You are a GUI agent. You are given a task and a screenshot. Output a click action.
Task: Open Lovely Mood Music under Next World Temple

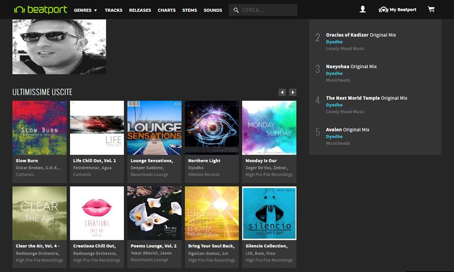coord(345,111)
